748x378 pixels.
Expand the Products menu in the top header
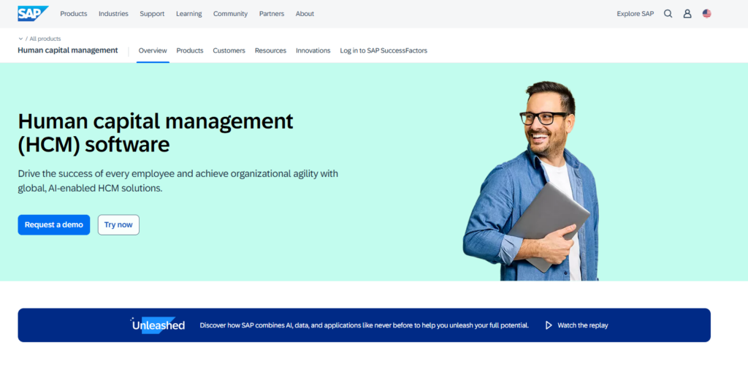click(x=73, y=14)
